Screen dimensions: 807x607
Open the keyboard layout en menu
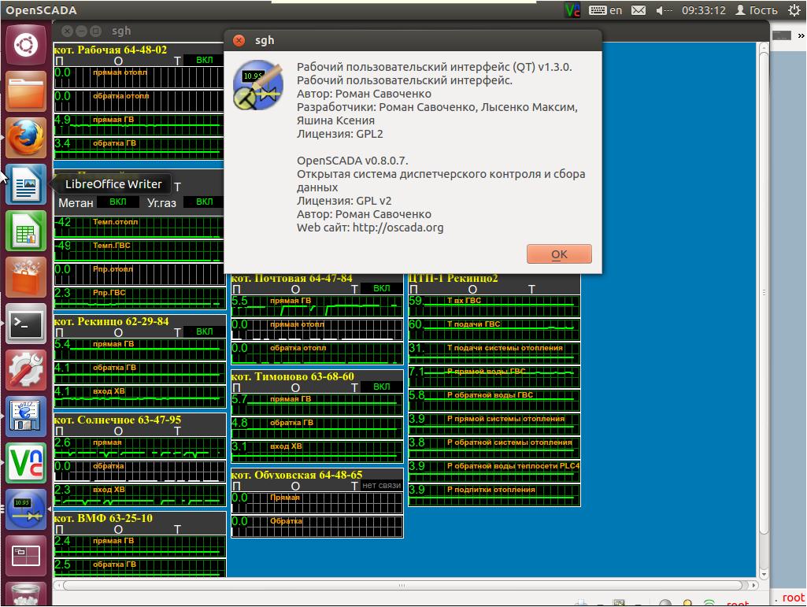point(606,10)
